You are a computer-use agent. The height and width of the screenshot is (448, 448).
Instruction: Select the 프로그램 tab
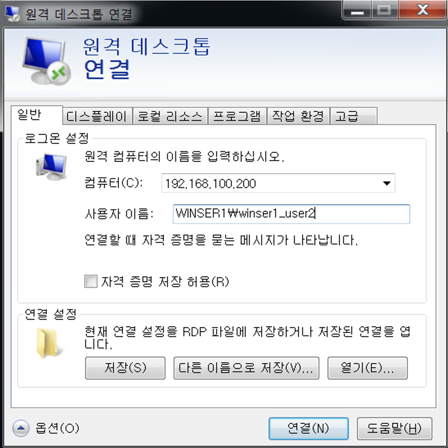point(238,116)
